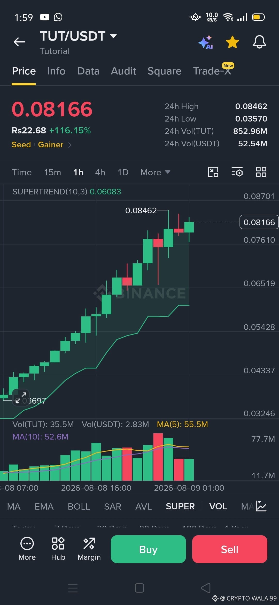Toggle the AVL indicator
Screen dimensions: 279x605
click(x=144, y=506)
